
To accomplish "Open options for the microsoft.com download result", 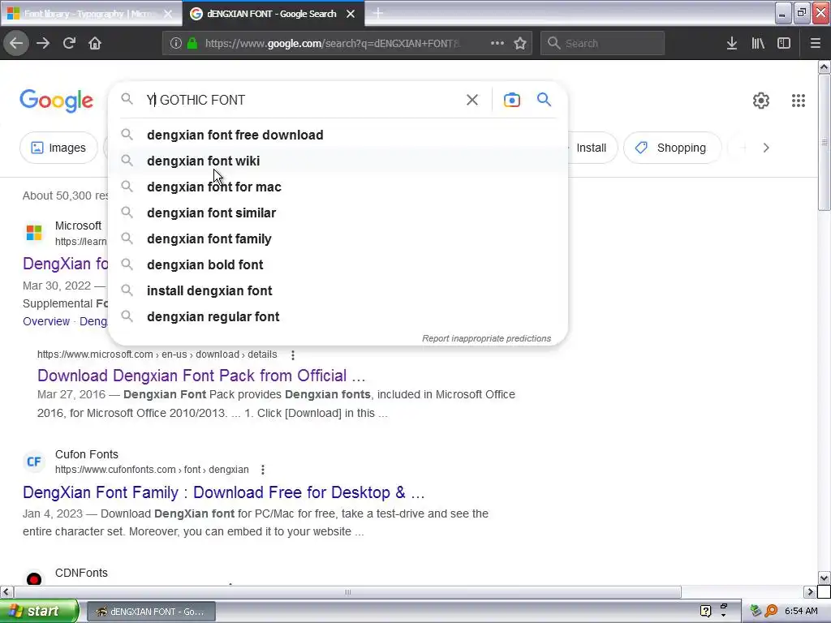I will click(x=292, y=354).
